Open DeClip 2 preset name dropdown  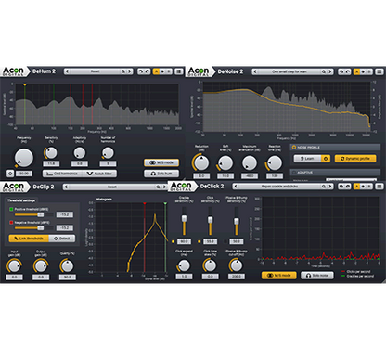click(112, 187)
